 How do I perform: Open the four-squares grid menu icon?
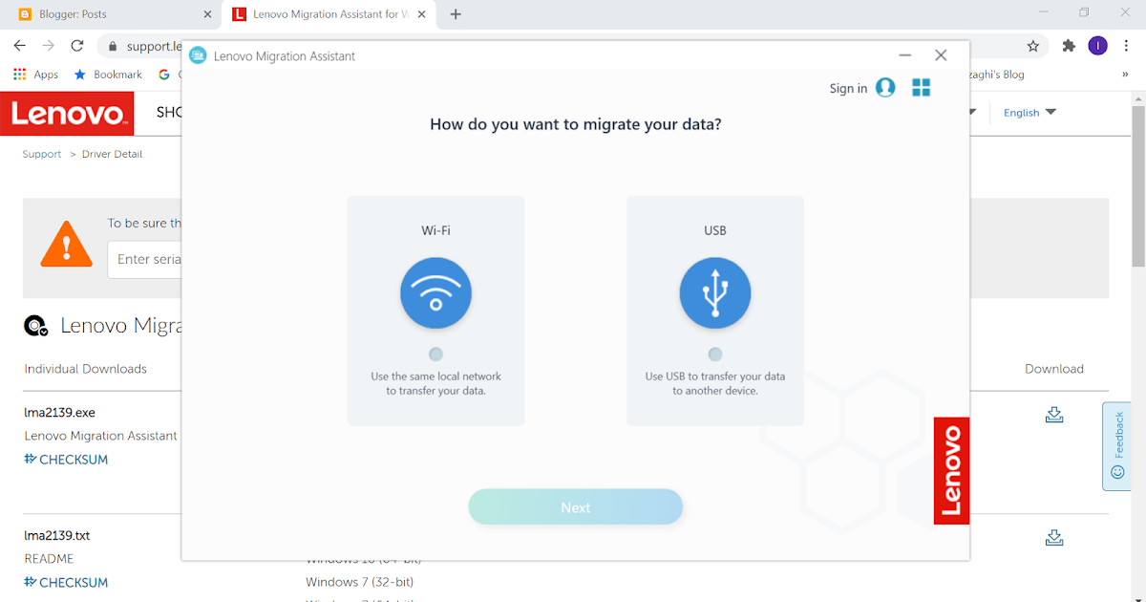tap(922, 88)
